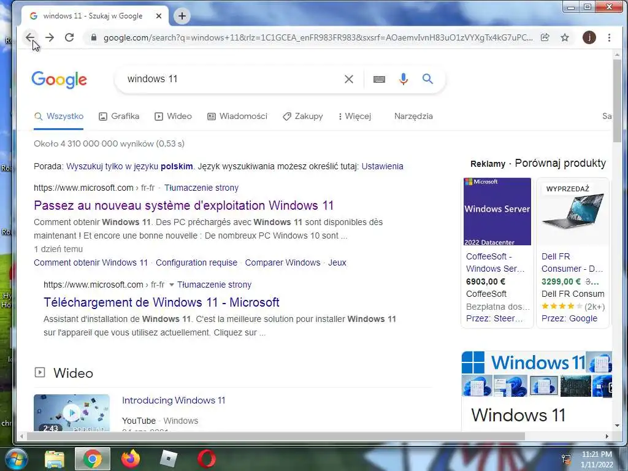Open Windows Explorer from the taskbar
The image size is (628, 471).
pos(55,459)
